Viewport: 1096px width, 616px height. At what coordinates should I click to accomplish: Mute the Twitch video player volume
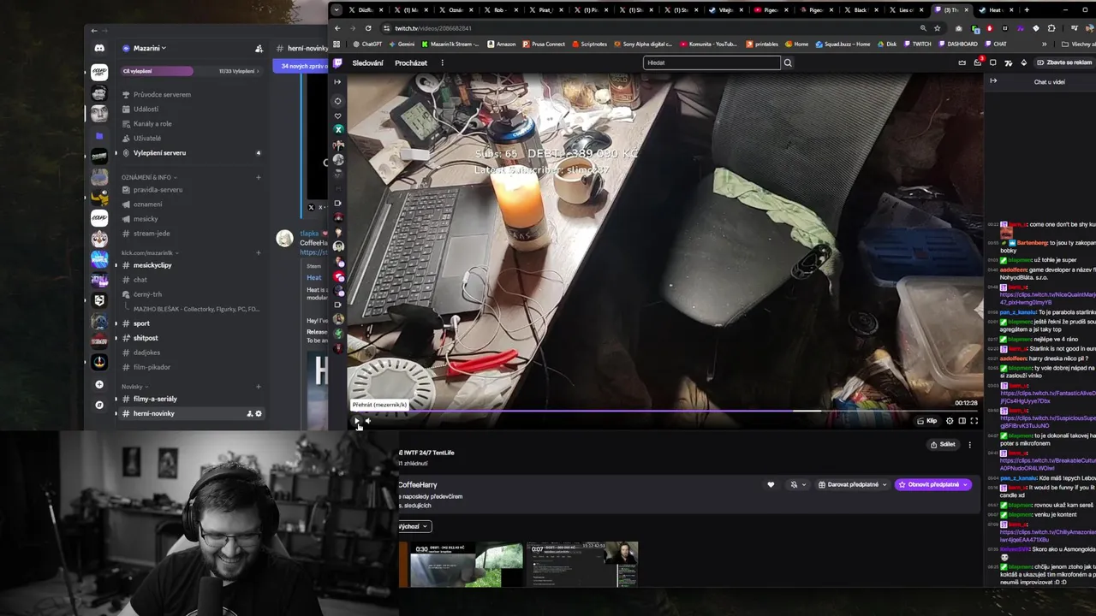[x=368, y=421]
